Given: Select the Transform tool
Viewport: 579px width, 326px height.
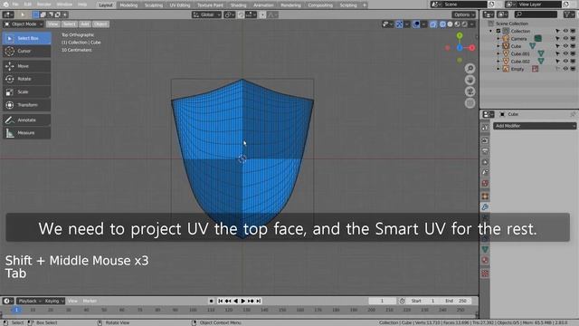Looking at the screenshot, I should (x=26, y=105).
